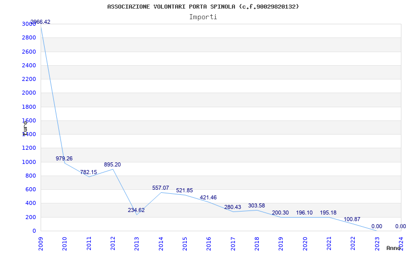Select x-axis year 2019

(x=281, y=244)
